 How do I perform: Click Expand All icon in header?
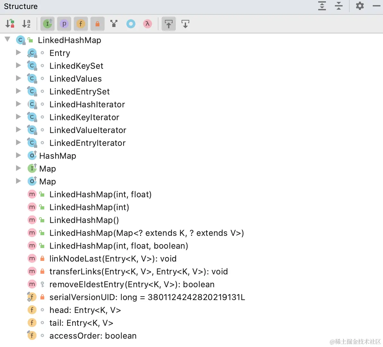[322, 6]
